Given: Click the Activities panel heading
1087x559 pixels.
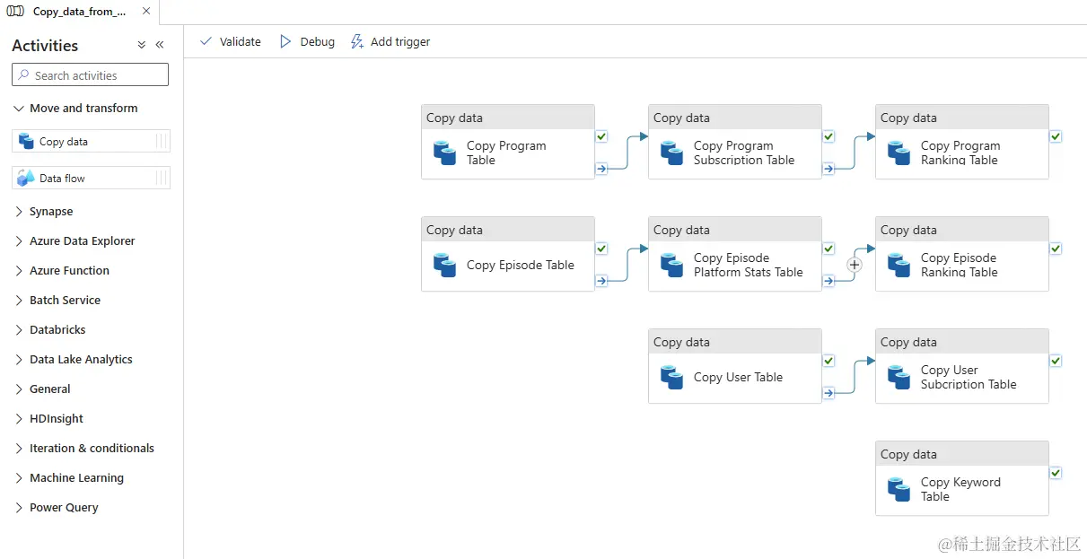Looking at the screenshot, I should pyautogui.click(x=45, y=46).
